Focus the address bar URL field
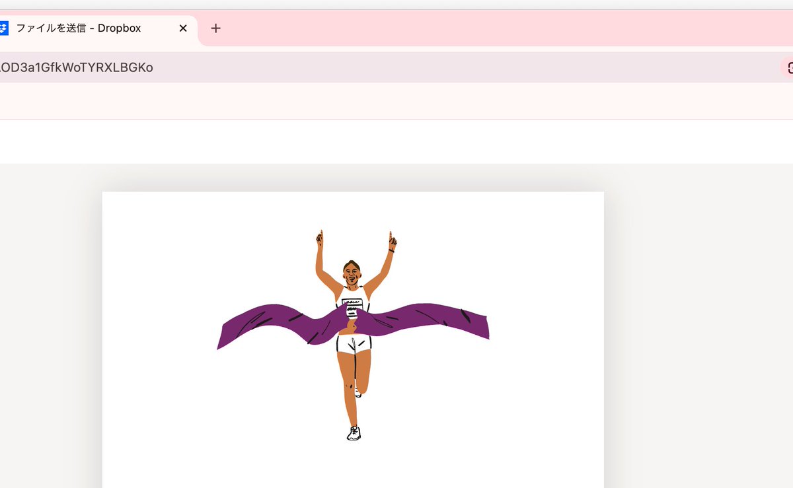This screenshot has width=793, height=488. pos(390,67)
